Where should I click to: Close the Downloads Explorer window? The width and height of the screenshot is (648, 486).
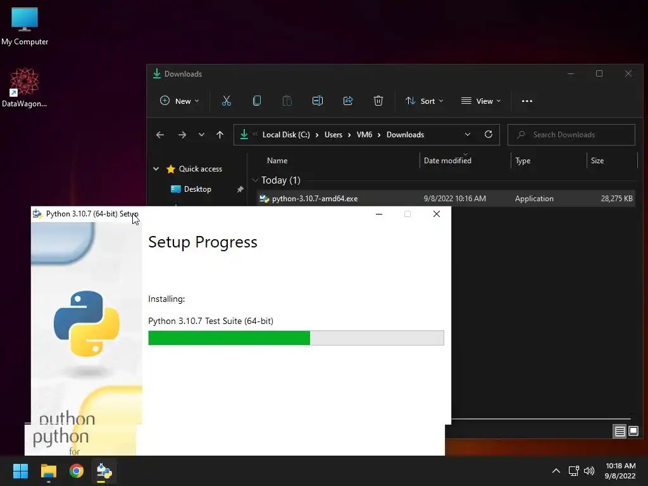tap(628, 73)
